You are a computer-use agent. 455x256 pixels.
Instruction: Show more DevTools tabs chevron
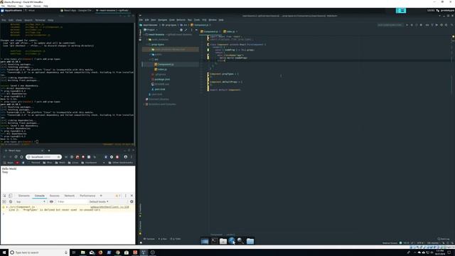101,196
